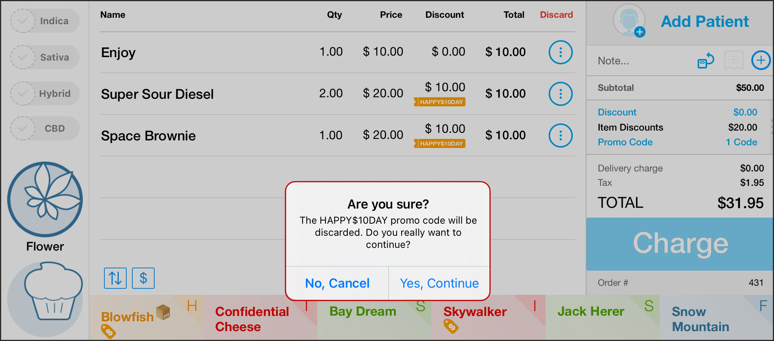Viewport: 774px width, 341px height.
Task: Click the restore-note arrow icon
Action: pos(706,60)
